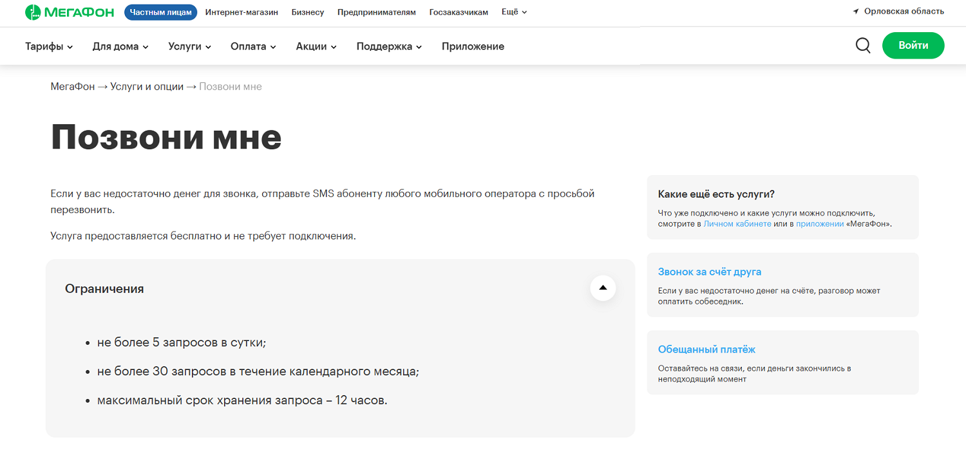The width and height of the screenshot is (966, 453).
Task: Expand the Для дома dropdown menu
Action: 120,46
